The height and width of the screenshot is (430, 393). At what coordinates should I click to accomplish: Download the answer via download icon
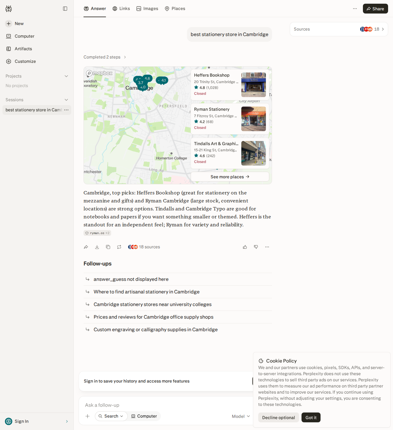[97, 247]
